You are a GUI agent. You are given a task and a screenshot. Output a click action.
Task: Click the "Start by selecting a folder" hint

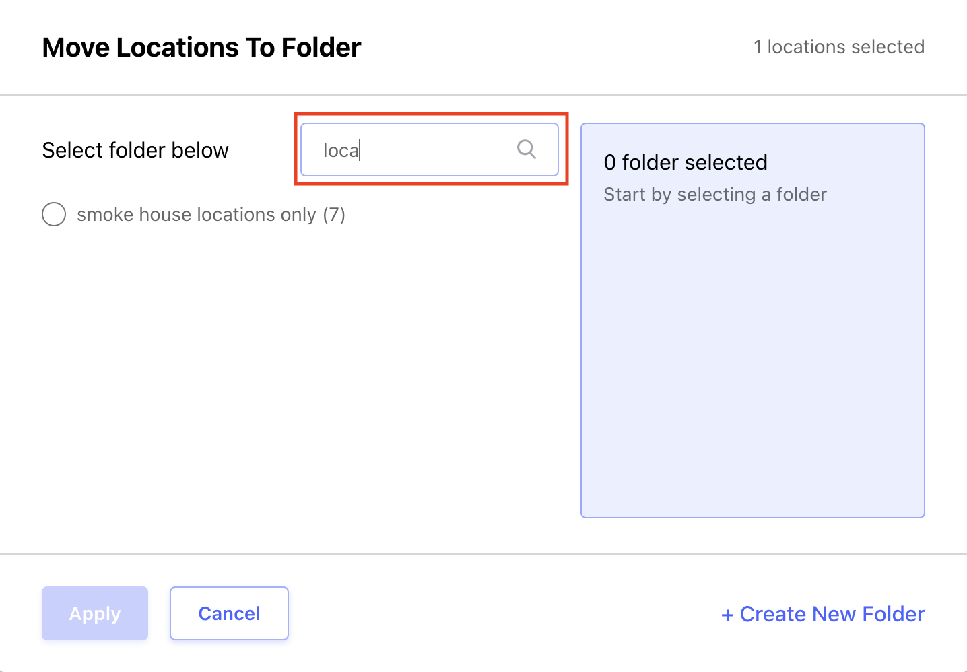714,195
